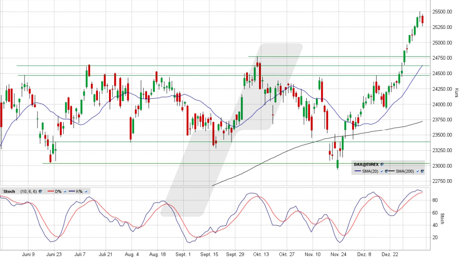The image size is (463, 260).
Task: Click the Sept. 15 date label
Action: tap(209, 254)
